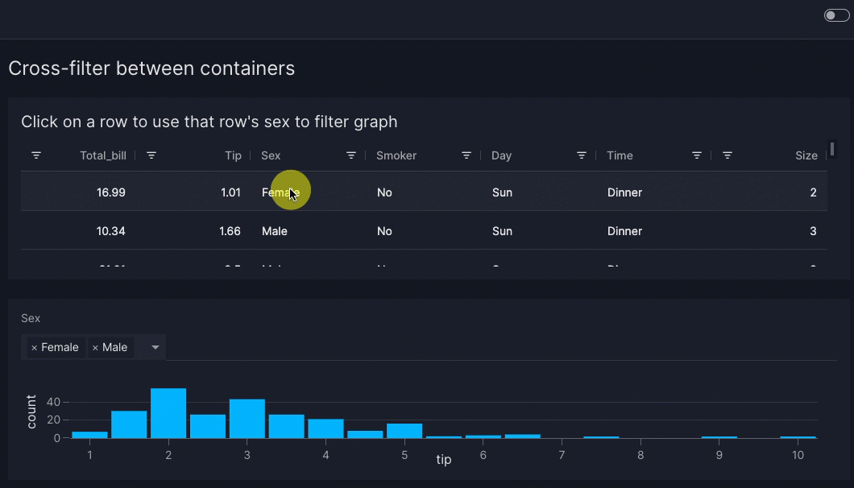Toggle the theme switch at top right

[836, 15]
